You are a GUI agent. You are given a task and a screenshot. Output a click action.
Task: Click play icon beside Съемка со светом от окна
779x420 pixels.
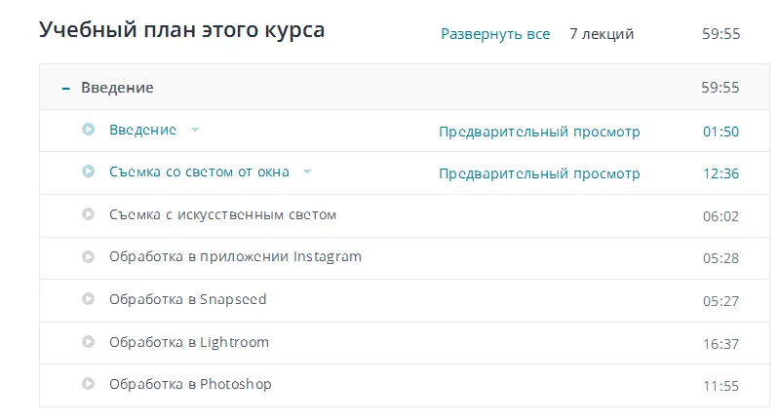pyautogui.click(x=89, y=172)
